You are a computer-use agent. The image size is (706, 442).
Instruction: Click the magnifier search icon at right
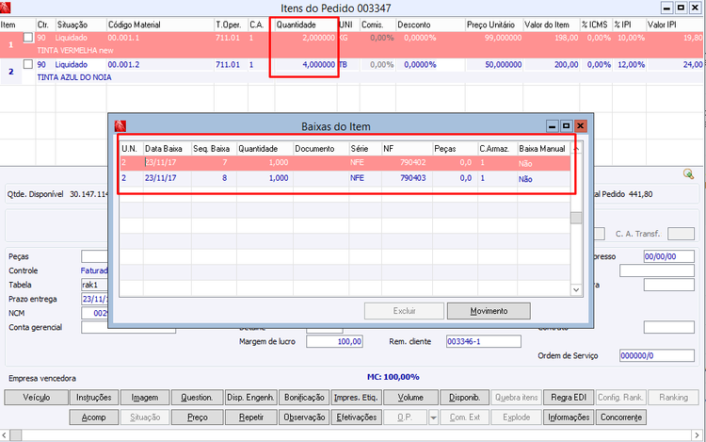tap(688, 174)
